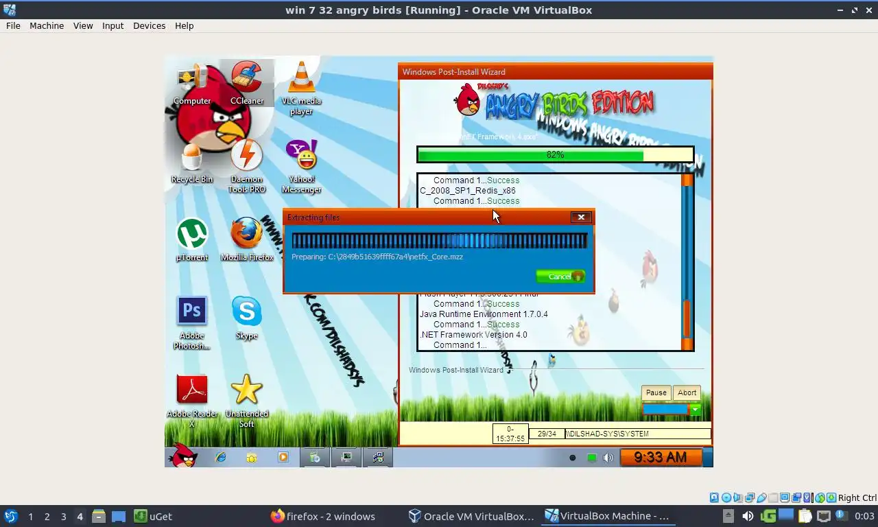
Task: Open Adobe Reader X desktop icon
Action: coord(192,401)
